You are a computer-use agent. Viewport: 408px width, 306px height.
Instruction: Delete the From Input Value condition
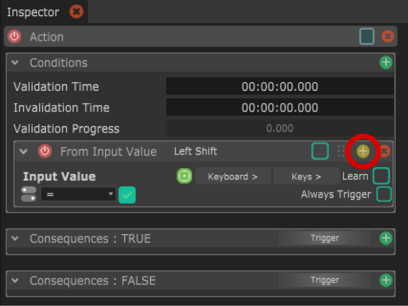tap(385, 151)
